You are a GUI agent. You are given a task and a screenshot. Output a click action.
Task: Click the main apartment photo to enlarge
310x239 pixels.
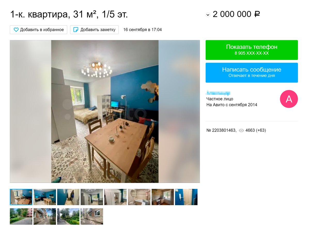click(x=105, y=111)
